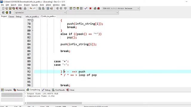Screen dimensions: 191x107
Task: Click the Go to line toolbar icon
Action: coord(51,8)
